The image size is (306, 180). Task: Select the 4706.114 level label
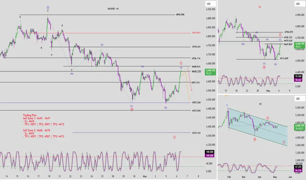pyautogui.click(x=196, y=58)
